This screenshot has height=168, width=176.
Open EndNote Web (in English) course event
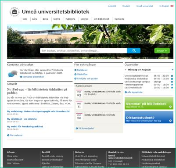pyautogui.click(x=102, y=93)
